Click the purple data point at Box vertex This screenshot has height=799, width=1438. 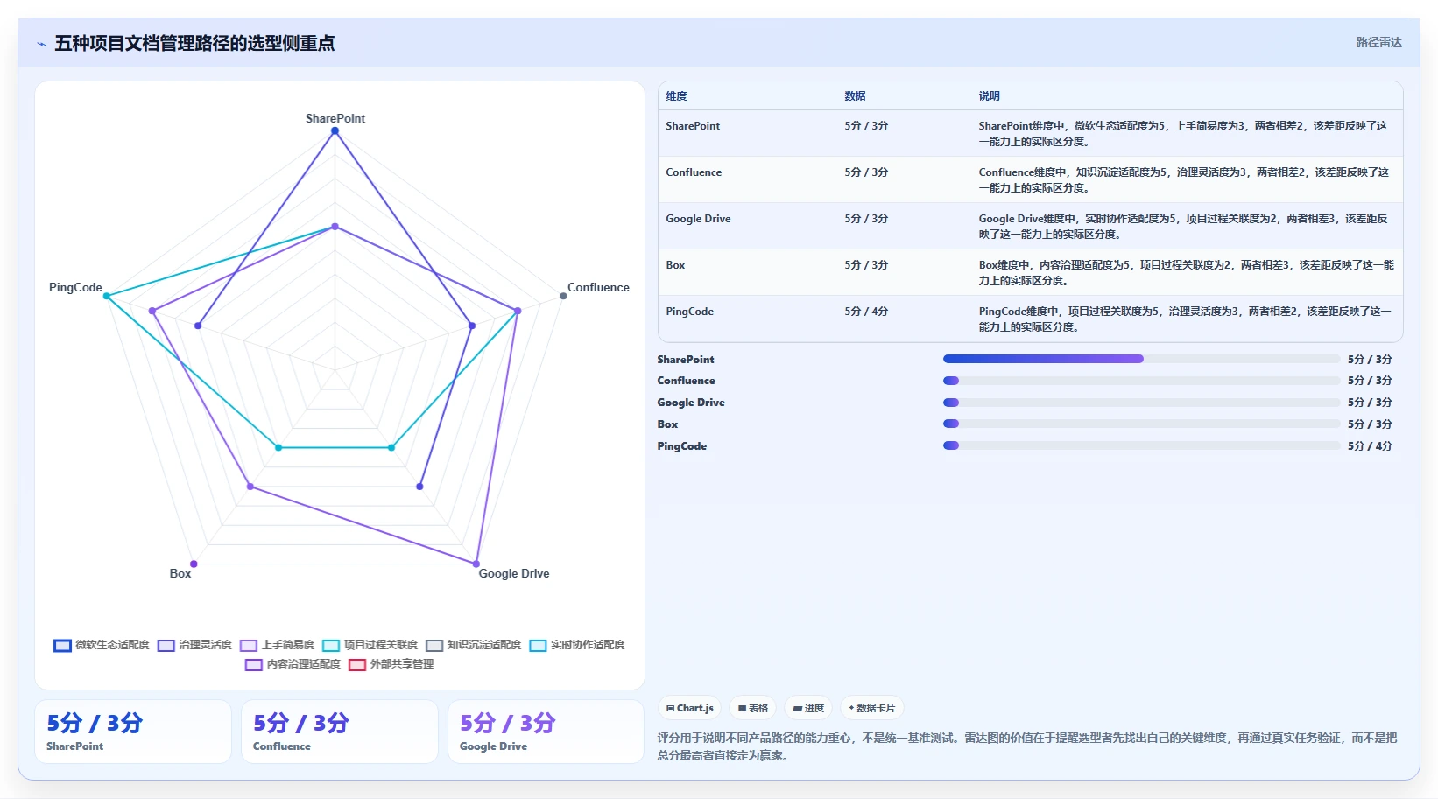tap(194, 564)
